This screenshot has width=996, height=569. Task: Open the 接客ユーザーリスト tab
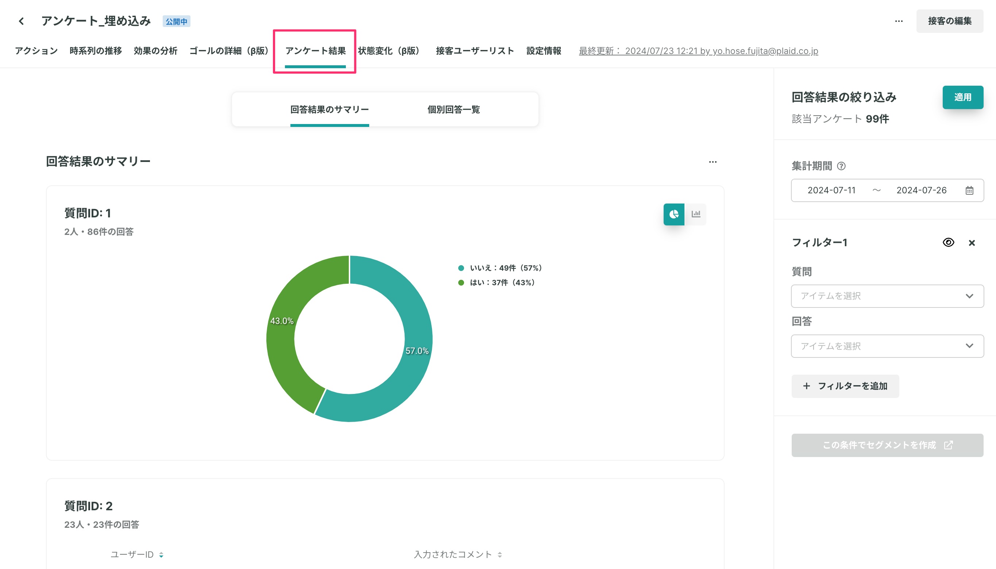pyautogui.click(x=475, y=51)
